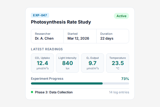160x107 pixels.
Task: Select the Phase 3: Data Collection label
Action: click(x=54, y=92)
